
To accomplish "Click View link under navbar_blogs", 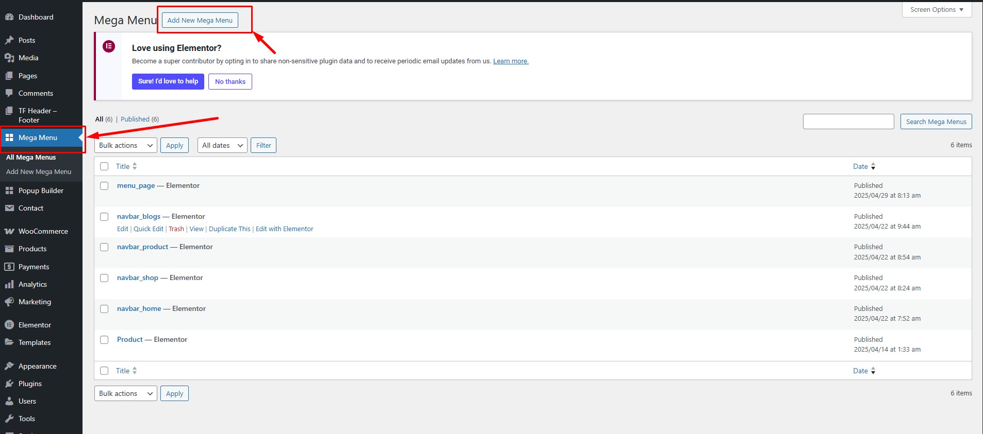I will tap(196, 229).
